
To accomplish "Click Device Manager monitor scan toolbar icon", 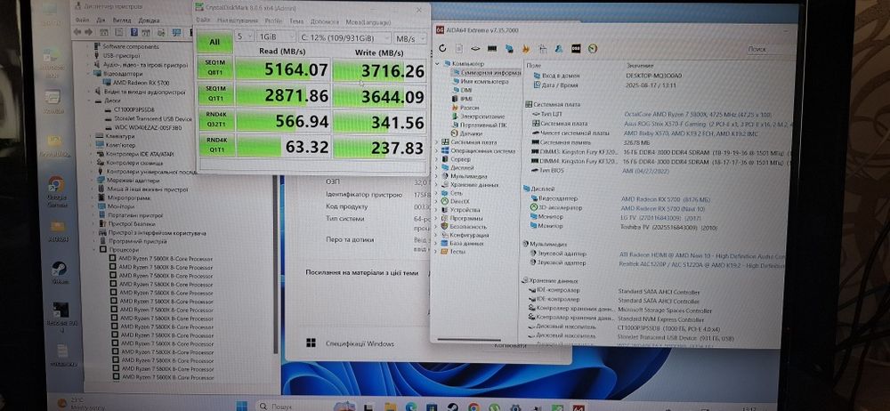I will 176,32.
